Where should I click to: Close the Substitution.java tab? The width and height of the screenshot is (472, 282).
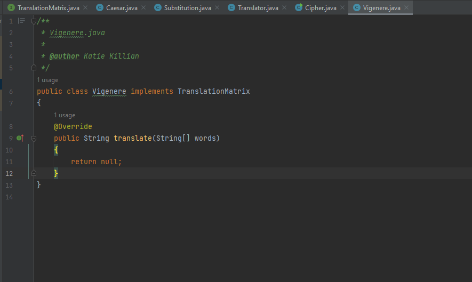pyautogui.click(x=217, y=7)
